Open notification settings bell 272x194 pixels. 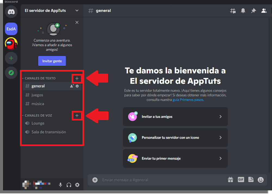(243, 11)
